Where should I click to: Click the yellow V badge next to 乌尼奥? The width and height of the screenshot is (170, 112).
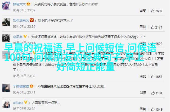25,36
